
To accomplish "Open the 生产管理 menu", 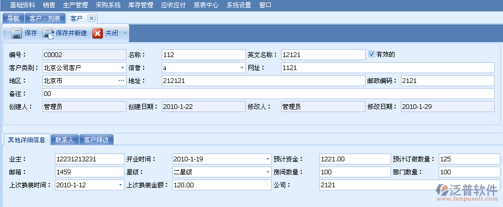I will [75, 5].
